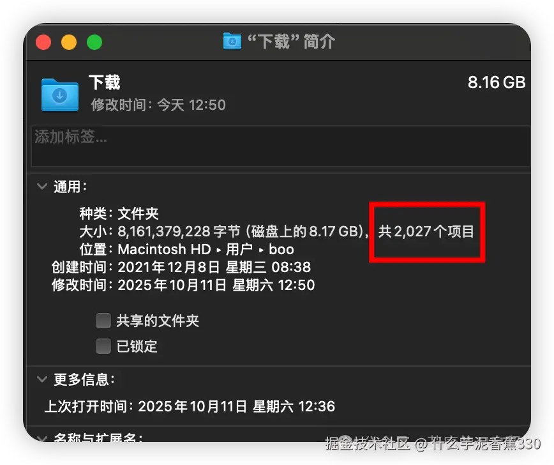The width and height of the screenshot is (554, 465).
Task: Click 用户 in the location path
Action: click(239, 249)
